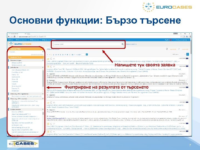
Task: Reload the page with refresh icon
Action: [14, 37]
